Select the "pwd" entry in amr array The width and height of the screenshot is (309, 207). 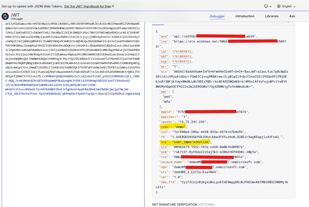point(168,97)
